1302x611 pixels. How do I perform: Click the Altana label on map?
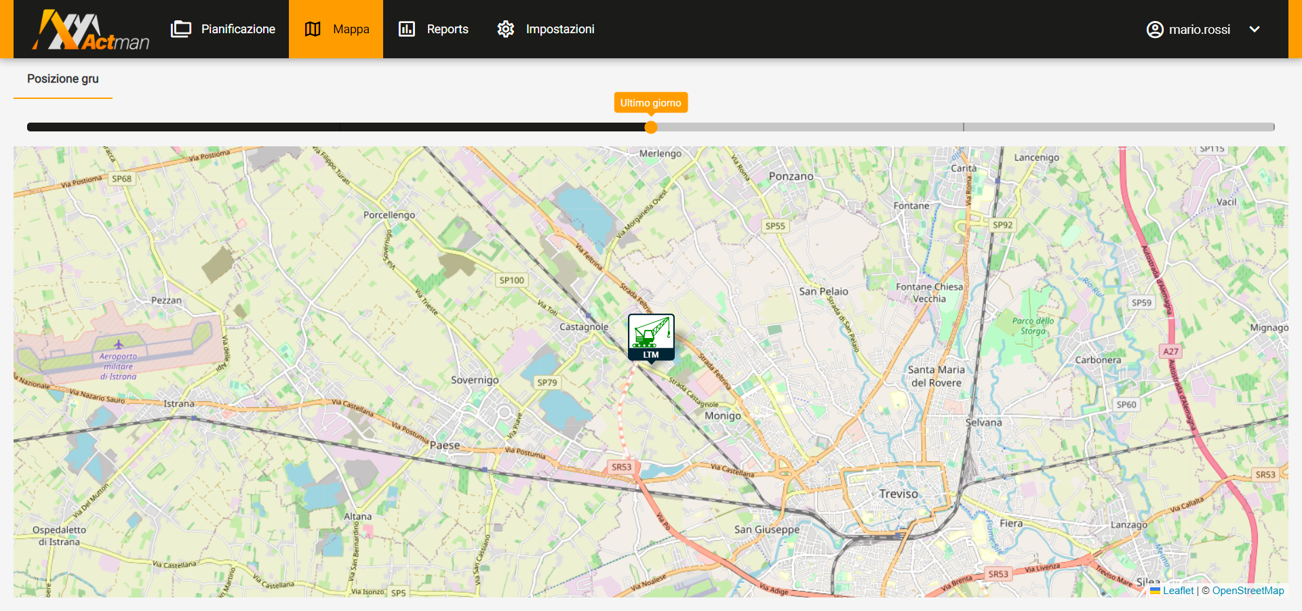click(357, 516)
